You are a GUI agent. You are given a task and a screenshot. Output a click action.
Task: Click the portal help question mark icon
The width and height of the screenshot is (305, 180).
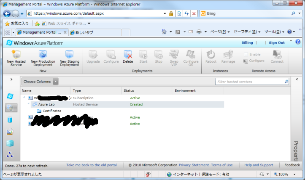[x=298, y=42]
